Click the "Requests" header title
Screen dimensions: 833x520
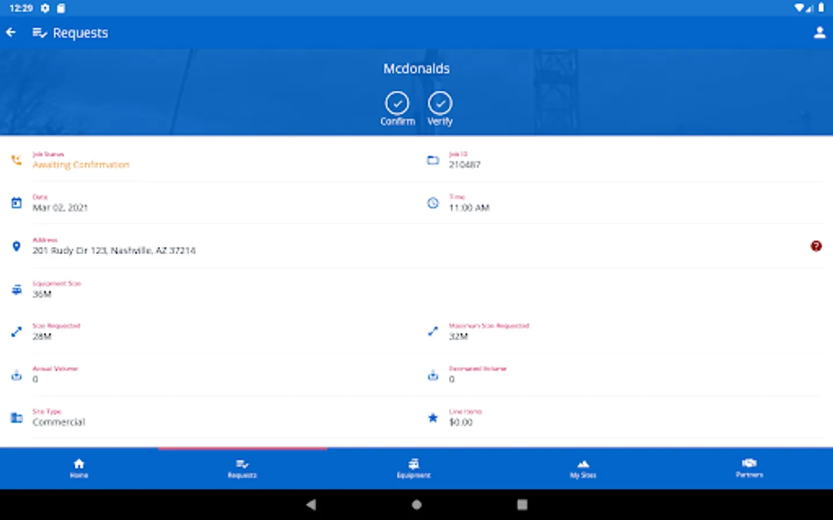pos(80,33)
